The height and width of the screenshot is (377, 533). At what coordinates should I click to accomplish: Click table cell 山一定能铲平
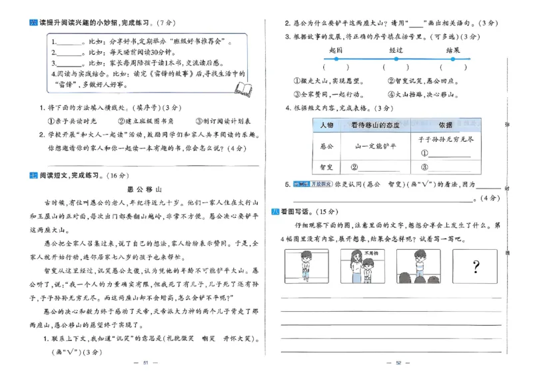tap(376, 146)
